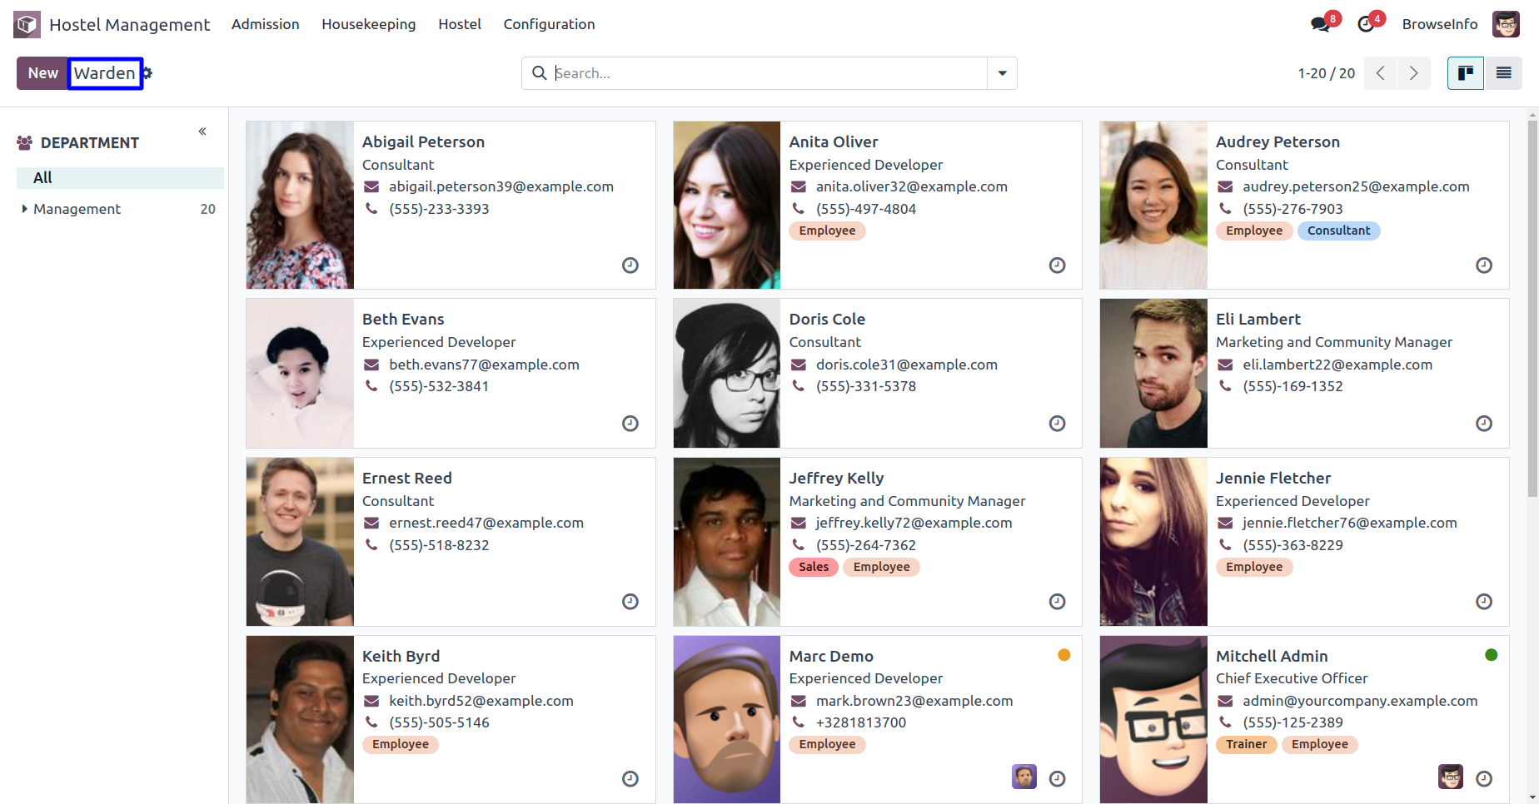Click the phone icon on Eli Lambert card
The width and height of the screenshot is (1539, 804).
1225,386
